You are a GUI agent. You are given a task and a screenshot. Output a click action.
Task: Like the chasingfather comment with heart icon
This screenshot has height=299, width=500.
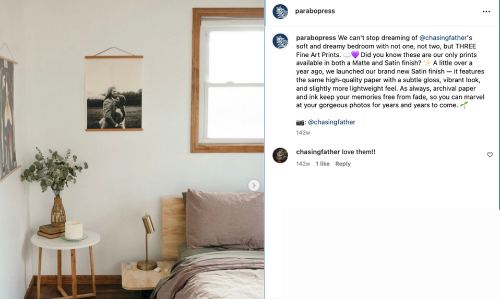pos(490,155)
